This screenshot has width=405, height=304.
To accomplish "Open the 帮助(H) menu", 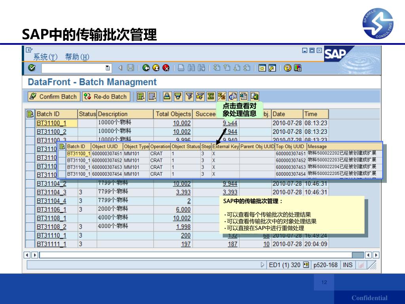I will pos(77,57).
